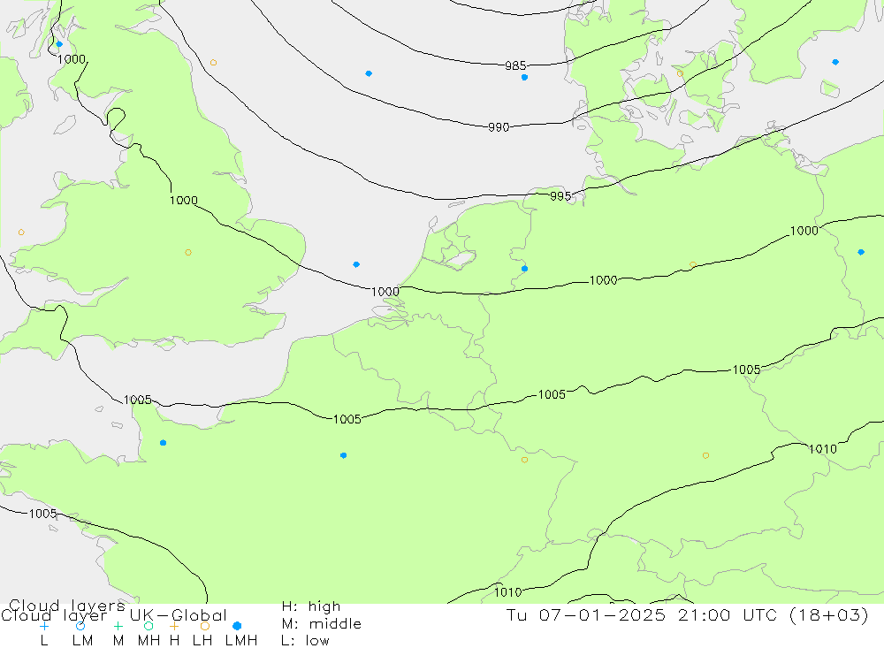
Task: Select blue cloud dot in North Sea east of Scotland
Action: pyautogui.click(x=369, y=73)
